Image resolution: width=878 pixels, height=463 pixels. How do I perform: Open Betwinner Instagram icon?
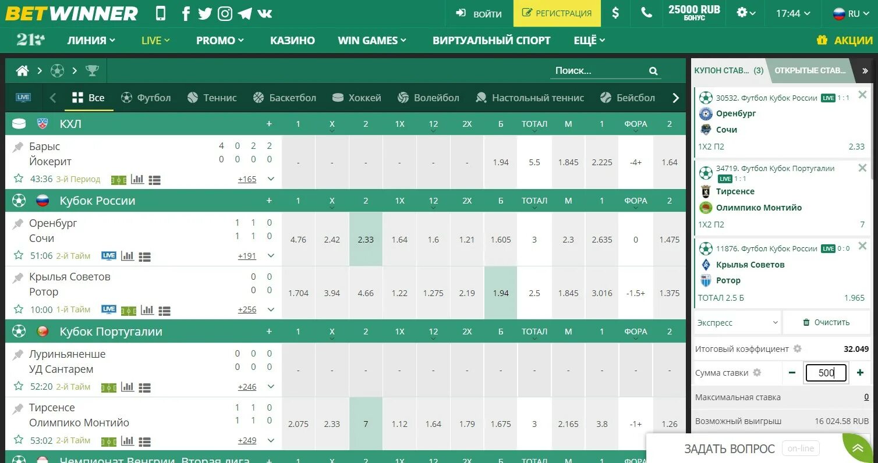225,13
